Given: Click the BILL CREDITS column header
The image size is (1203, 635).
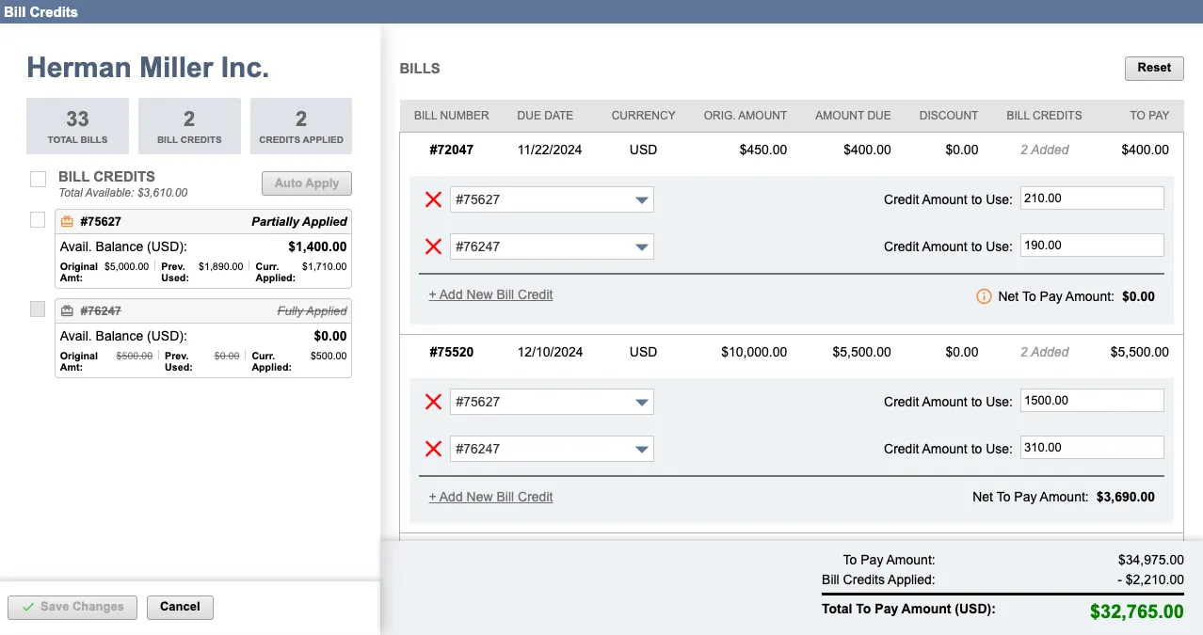Looking at the screenshot, I should pos(1044,116).
